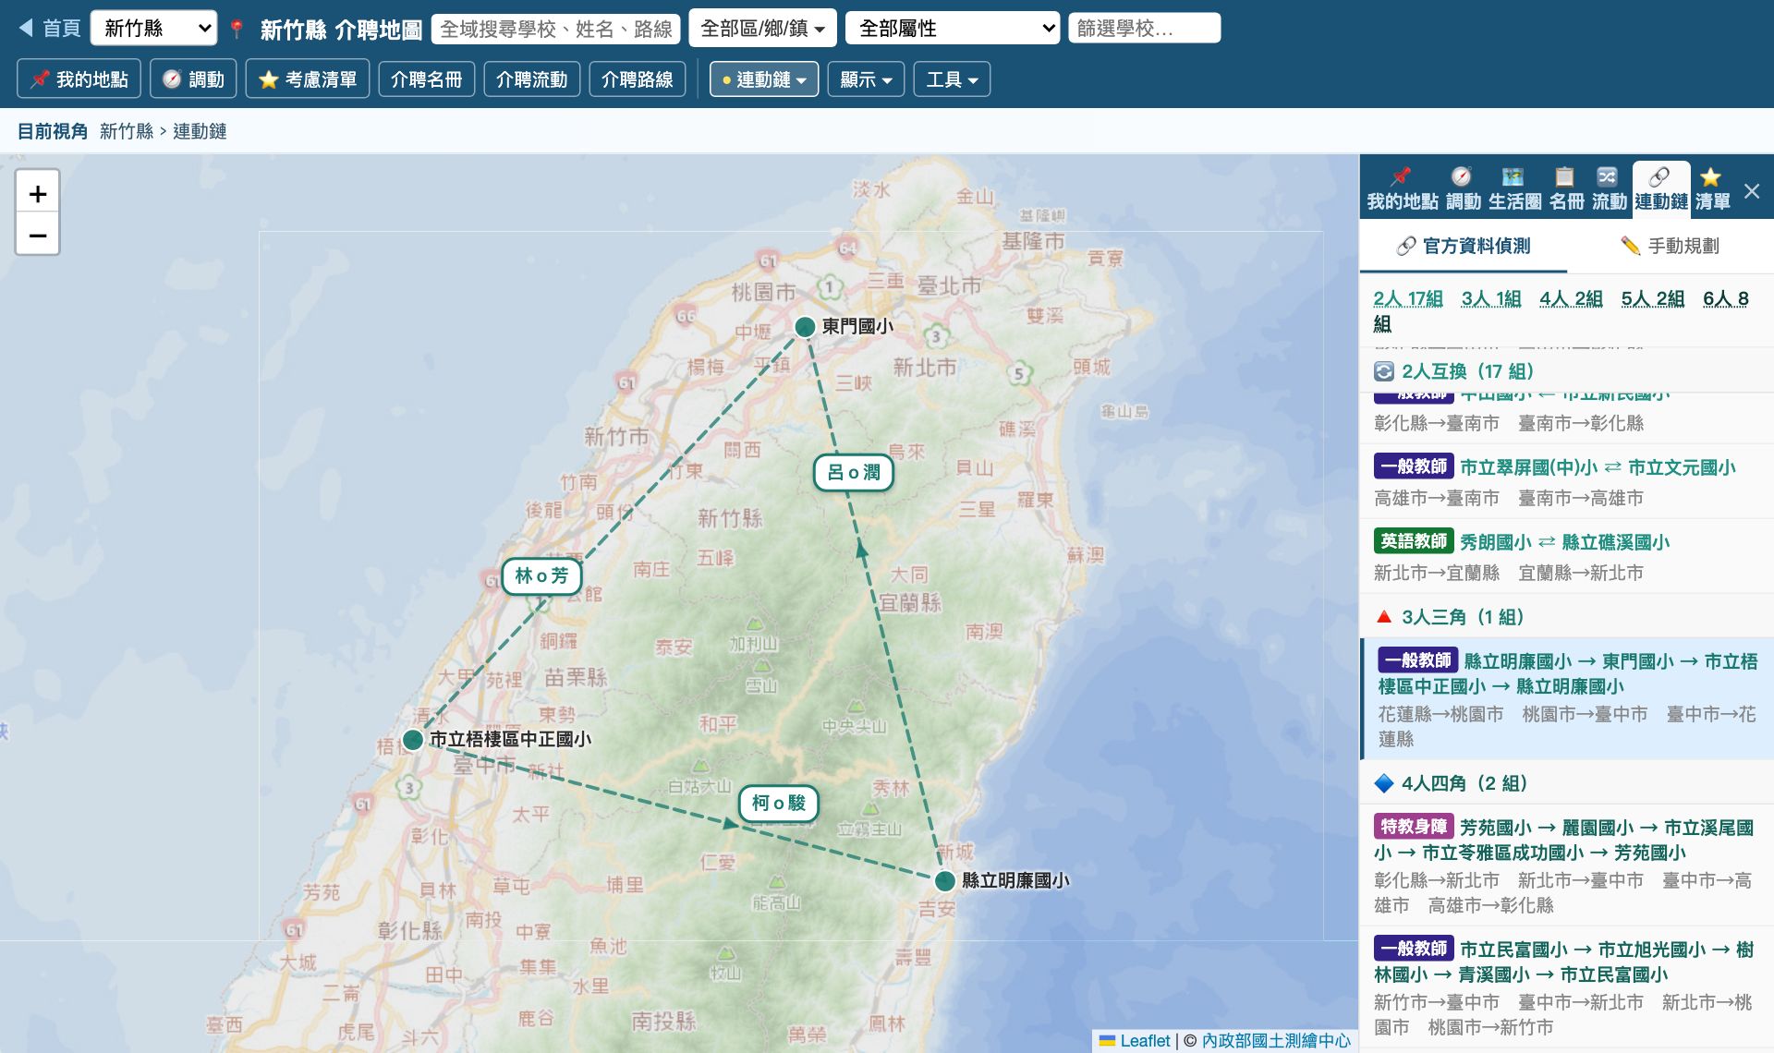Open the 調動 compass tab in side panel
The image size is (1774, 1053).
tap(1463, 189)
